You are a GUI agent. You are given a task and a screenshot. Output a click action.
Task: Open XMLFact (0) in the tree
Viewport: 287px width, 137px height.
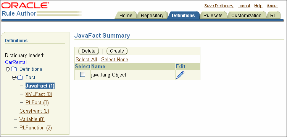tap(39, 94)
